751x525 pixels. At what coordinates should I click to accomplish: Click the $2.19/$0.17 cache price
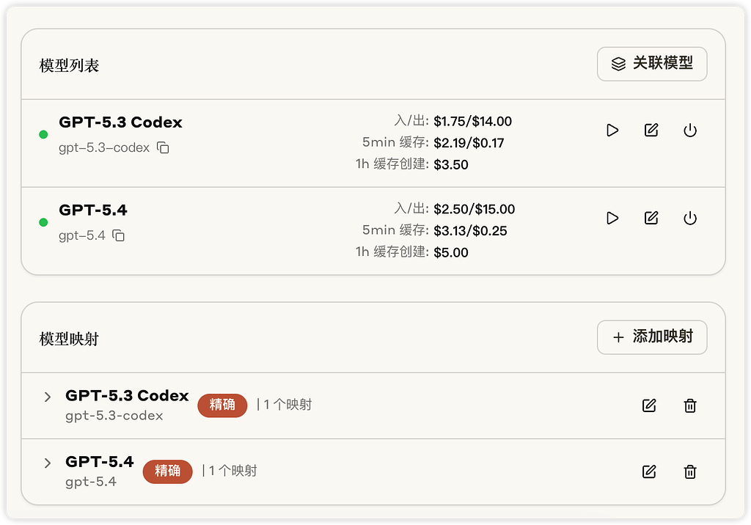click(469, 143)
